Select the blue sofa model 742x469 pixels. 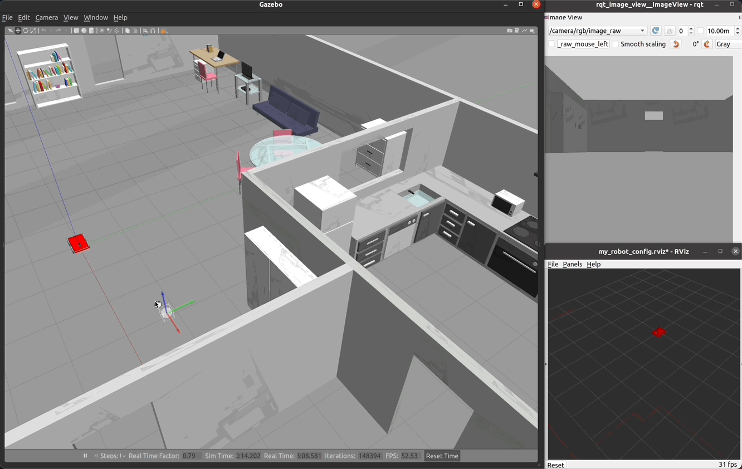point(286,110)
